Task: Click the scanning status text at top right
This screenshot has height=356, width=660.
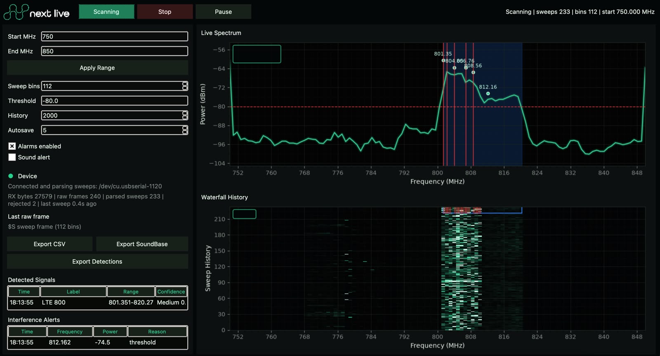Action: [580, 12]
